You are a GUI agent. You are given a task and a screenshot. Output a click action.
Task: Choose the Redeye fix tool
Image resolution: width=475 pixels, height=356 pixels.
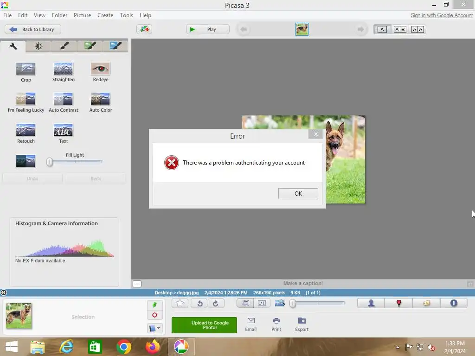pyautogui.click(x=101, y=72)
